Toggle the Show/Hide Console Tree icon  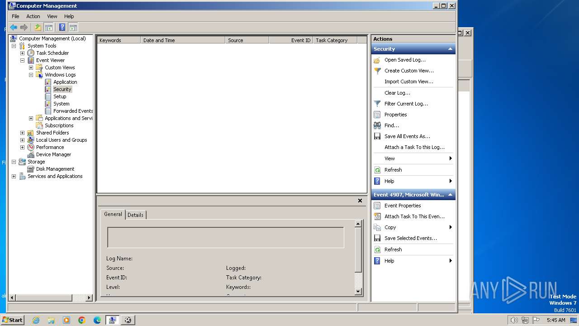coord(48,27)
